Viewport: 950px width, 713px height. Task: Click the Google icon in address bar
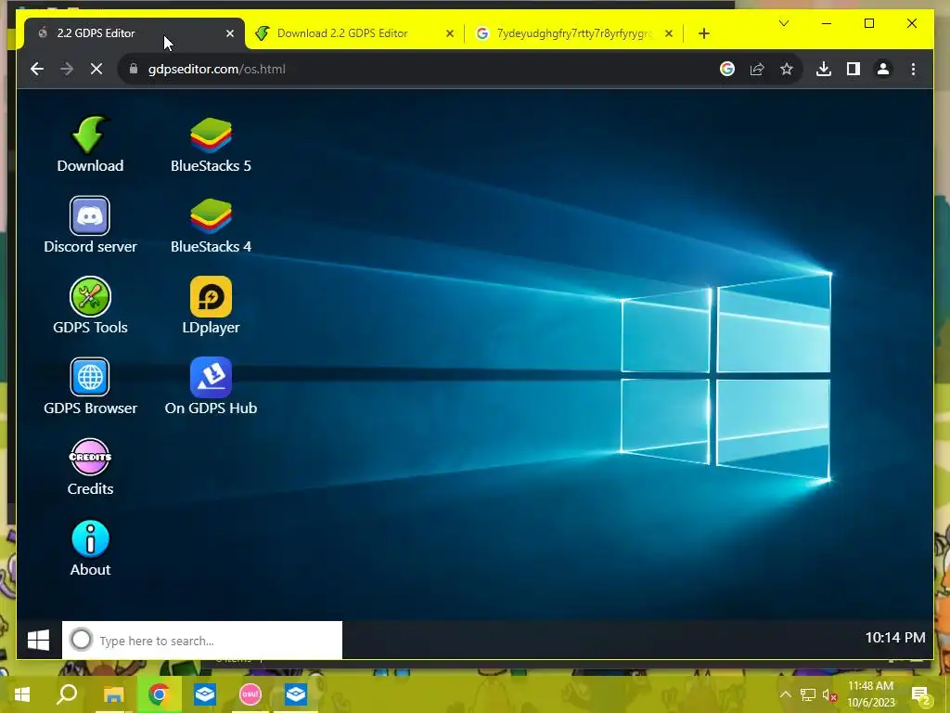click(x=727, y=69)
